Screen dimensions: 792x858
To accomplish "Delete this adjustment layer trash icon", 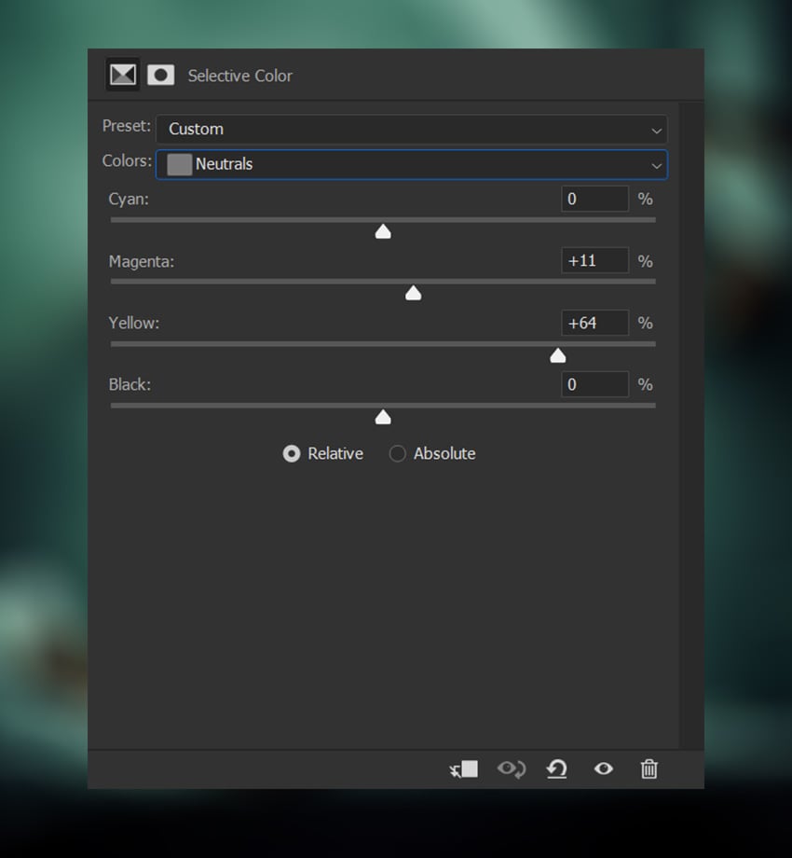I will coord(649,768).
